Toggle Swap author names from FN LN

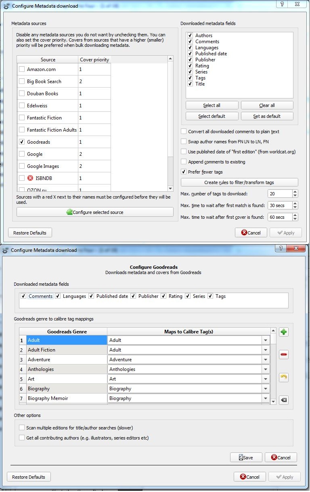pyautogui.click(x=184, y=142)
